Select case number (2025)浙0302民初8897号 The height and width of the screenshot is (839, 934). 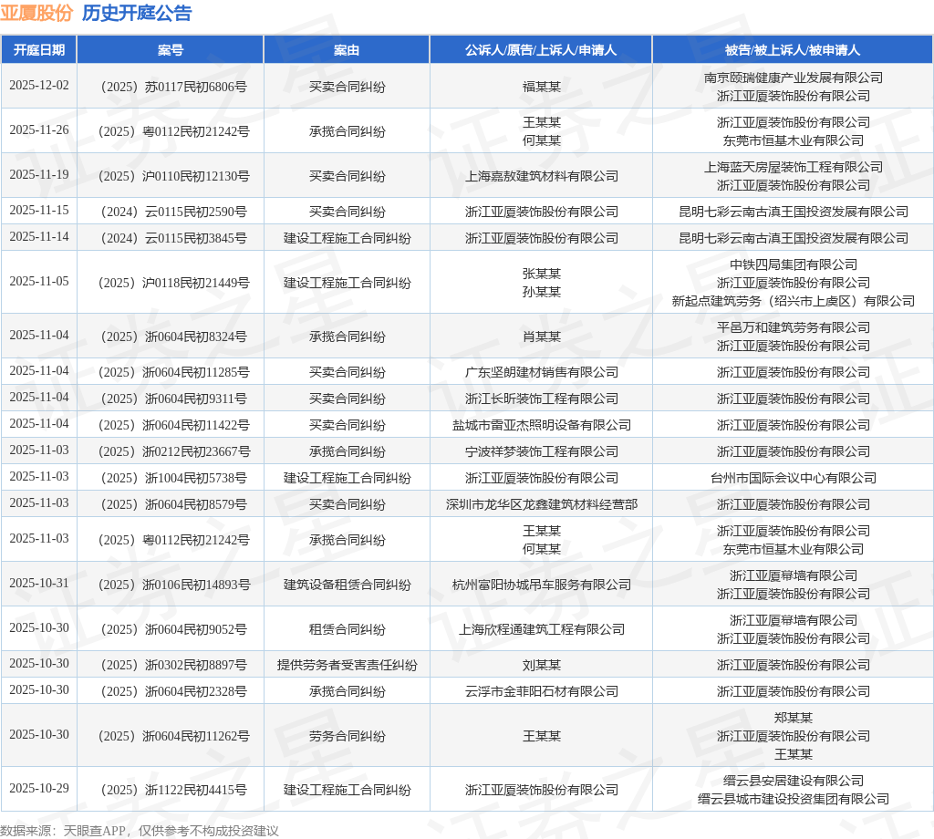pos(171,665)
